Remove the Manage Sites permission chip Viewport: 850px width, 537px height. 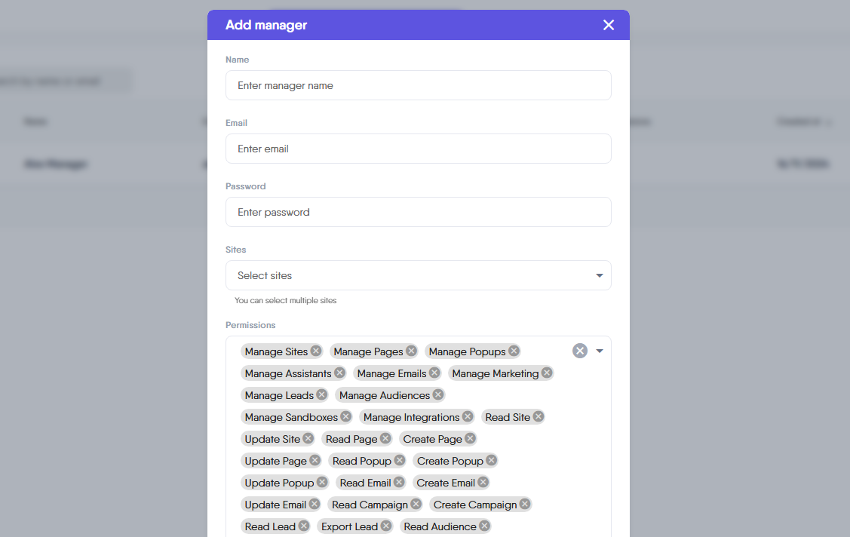click(x=316, y=351)
